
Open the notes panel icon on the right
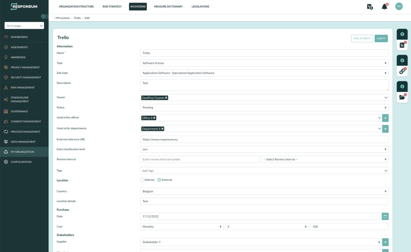(402, 45)
